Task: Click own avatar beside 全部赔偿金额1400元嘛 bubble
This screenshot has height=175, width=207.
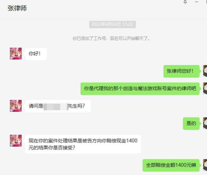Action: pyautogui.click(x=205, y=165)
